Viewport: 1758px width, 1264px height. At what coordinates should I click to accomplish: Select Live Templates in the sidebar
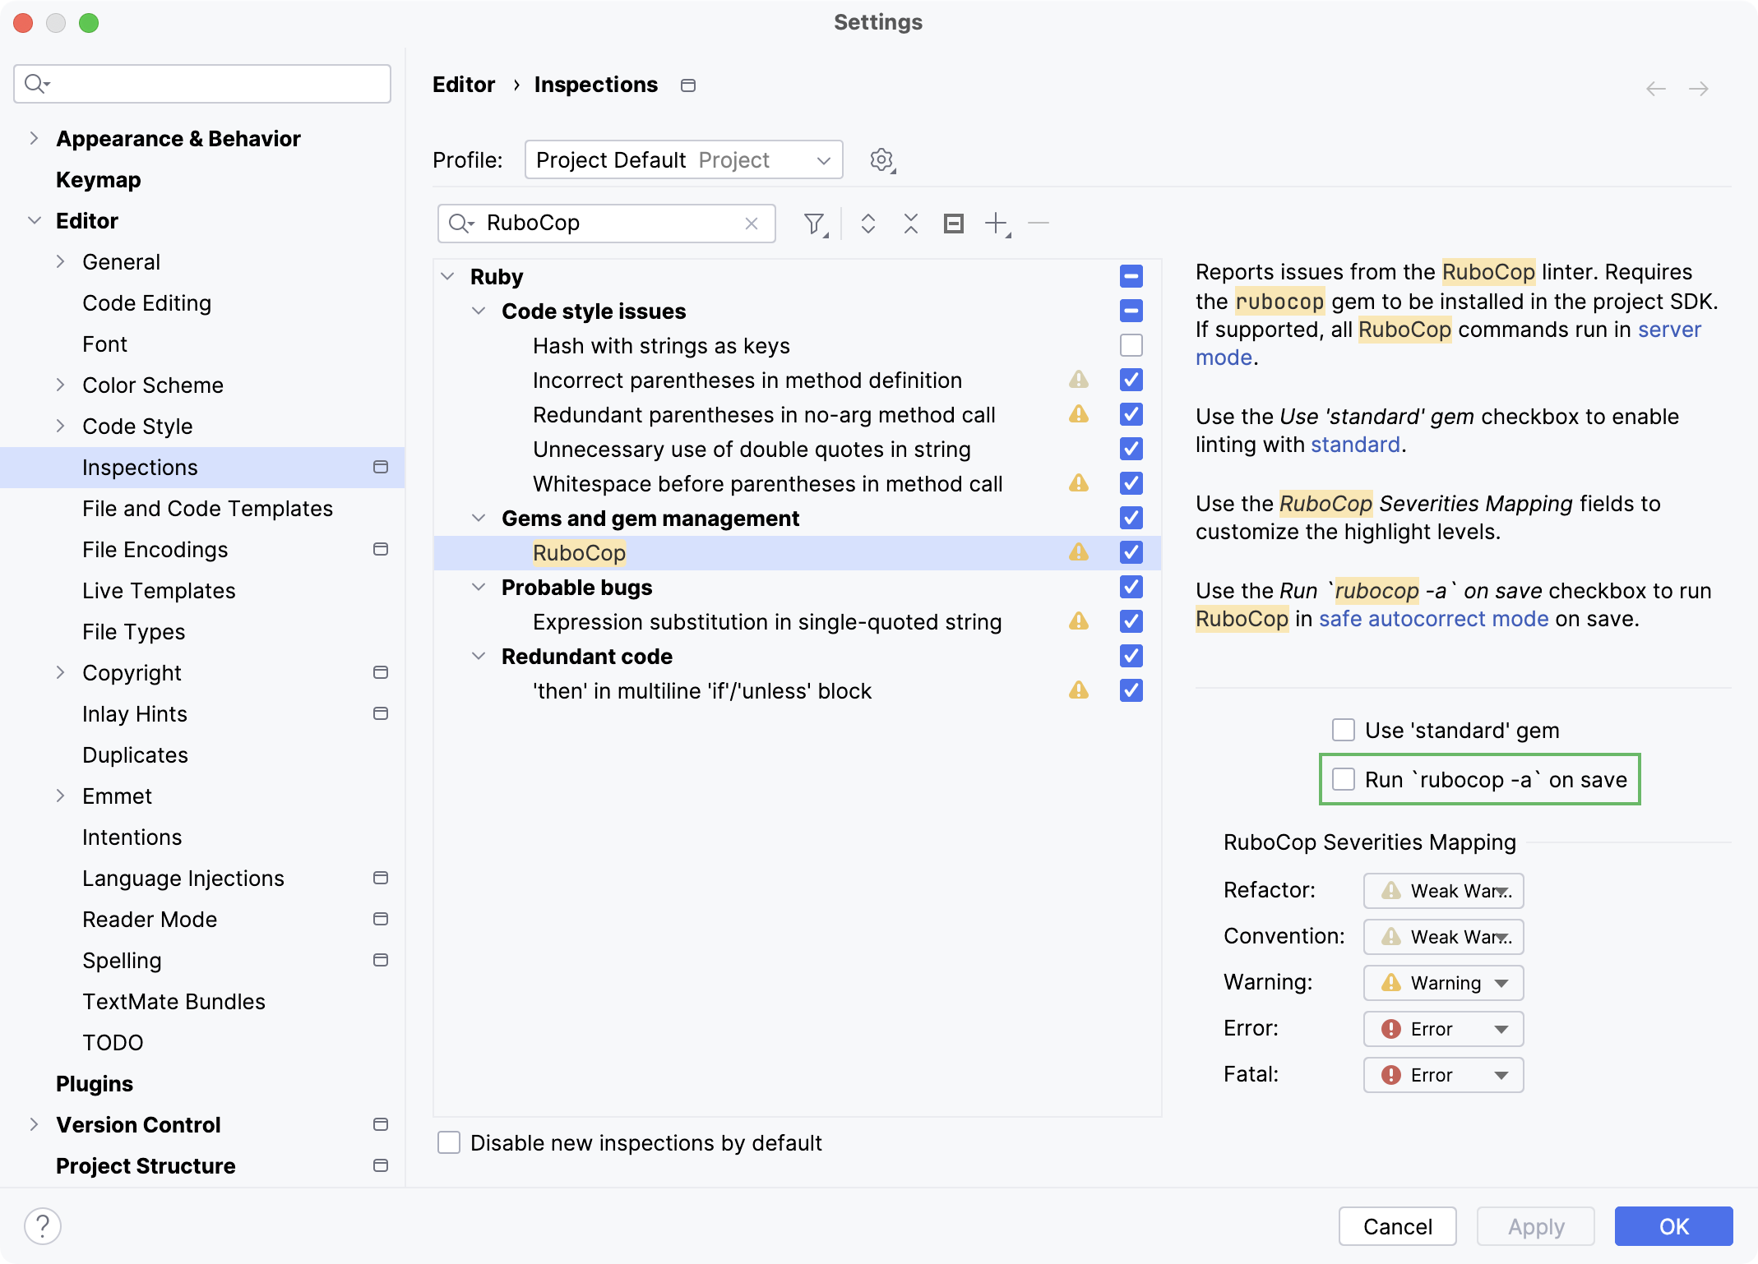coord(159,590)
